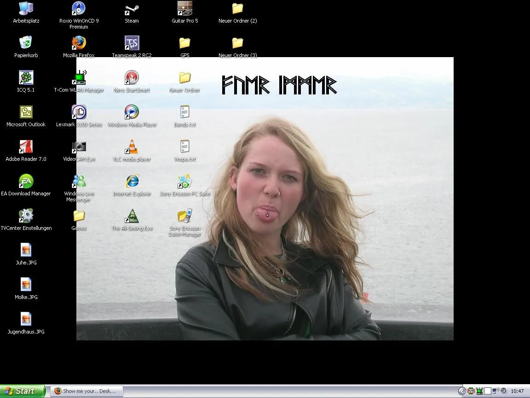
Task: Select the Arbeitsplatz desktop icon
Action: (26, 9)
